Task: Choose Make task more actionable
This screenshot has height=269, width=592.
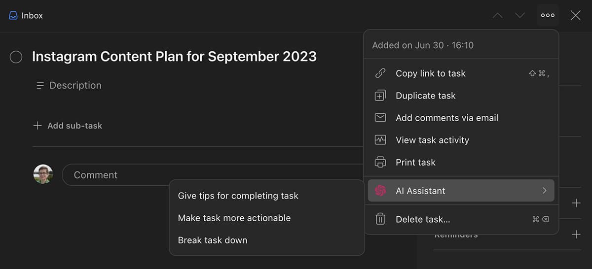Action: (234, 218)
